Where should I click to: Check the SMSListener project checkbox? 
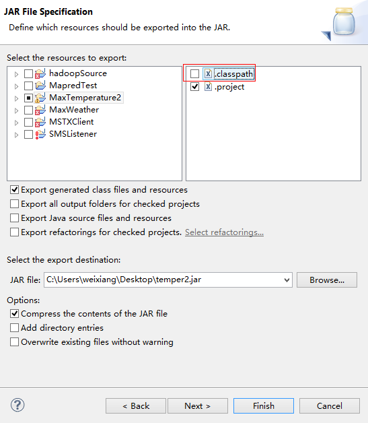(x=28, y=134)
